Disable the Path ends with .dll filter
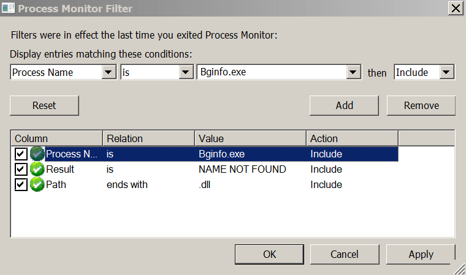This screenshot has width=466, height=275. coord(21,184)
